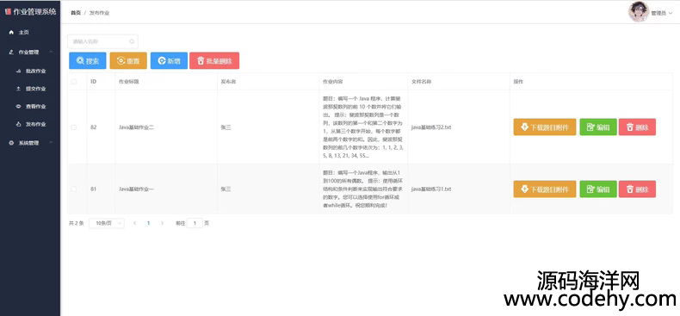Click 编辑 for Java基础作业一

(x=598, y=189)
